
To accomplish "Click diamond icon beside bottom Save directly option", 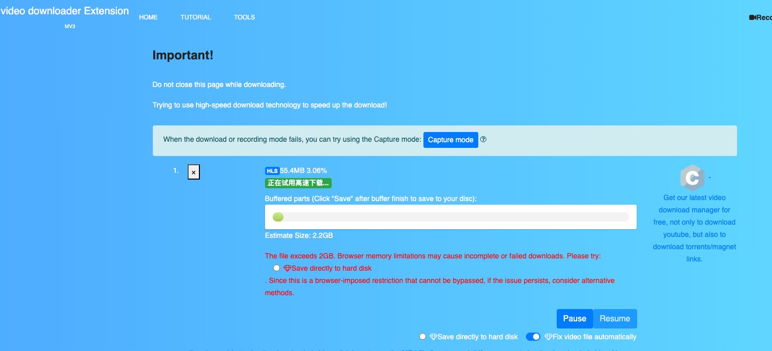I will click(x=433, y=337).
